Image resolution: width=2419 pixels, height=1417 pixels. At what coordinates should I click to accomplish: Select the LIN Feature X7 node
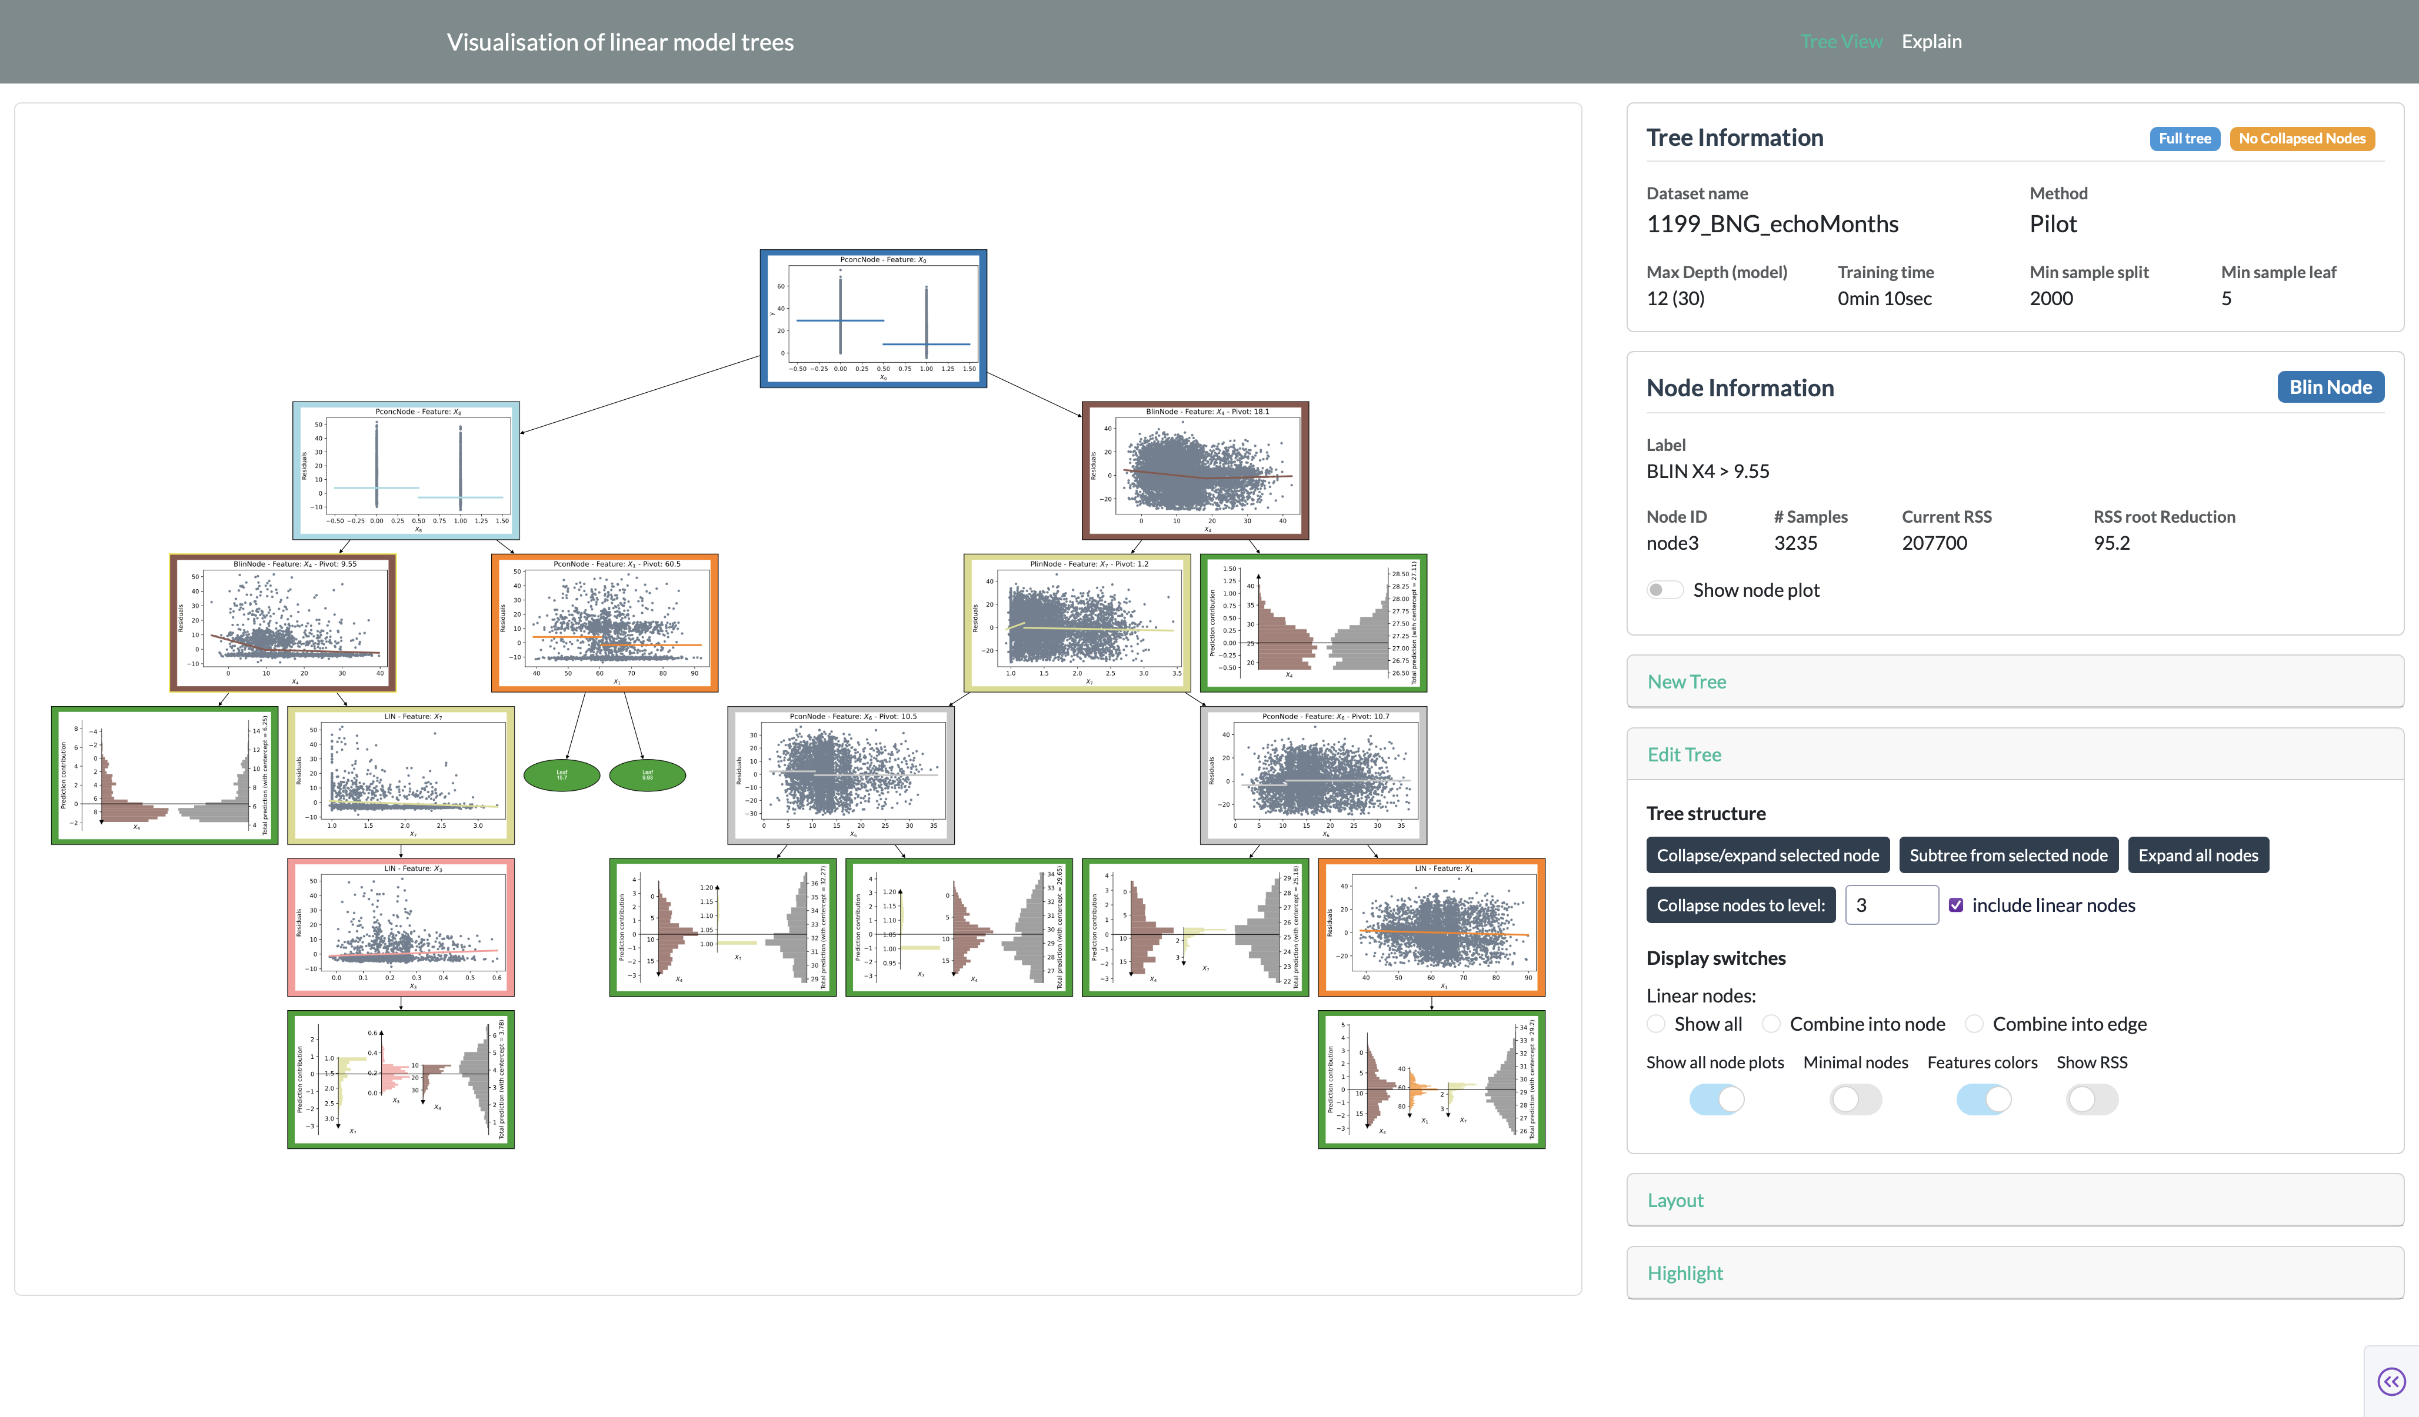click(x=400, y=775)
